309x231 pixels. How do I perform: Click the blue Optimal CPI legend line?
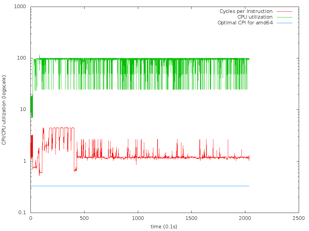point(284,23)
